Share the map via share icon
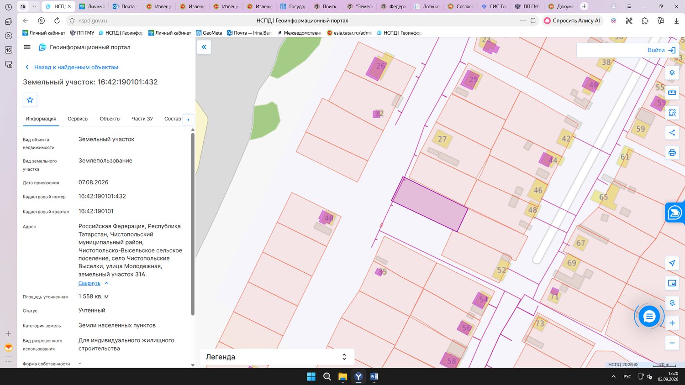 pyautogui.click(x=672, y=133)
